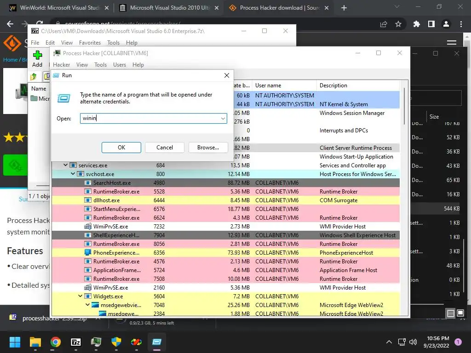Click SourceForge logo icon
The image size is (471, 353).
[12, 43]
